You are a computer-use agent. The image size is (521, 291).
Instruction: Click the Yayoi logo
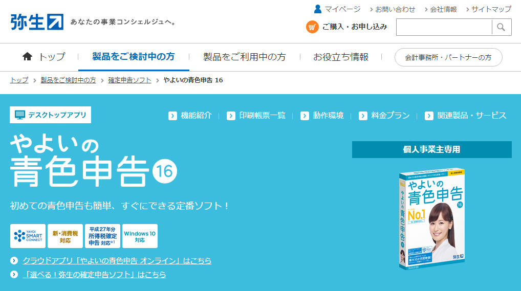tap(36, 22)
